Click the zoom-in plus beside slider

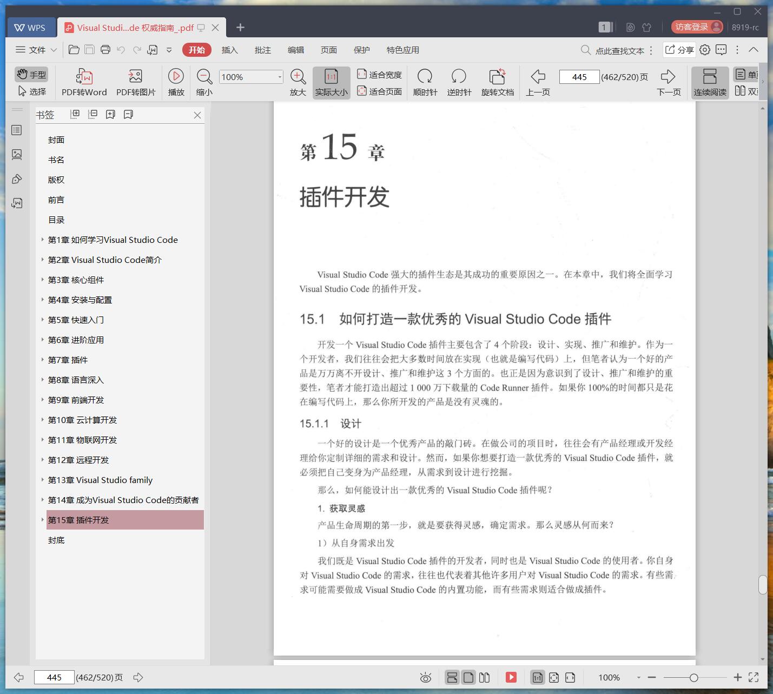click(737, 677)
